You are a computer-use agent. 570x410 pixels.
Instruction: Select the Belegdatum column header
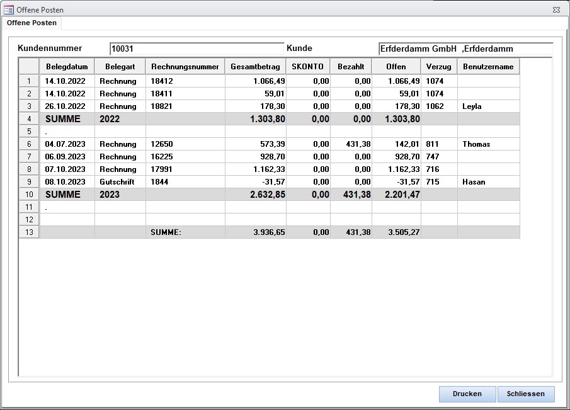[x=67, y=67]
